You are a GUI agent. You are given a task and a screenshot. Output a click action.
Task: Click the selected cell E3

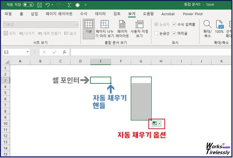pos(101,80)
